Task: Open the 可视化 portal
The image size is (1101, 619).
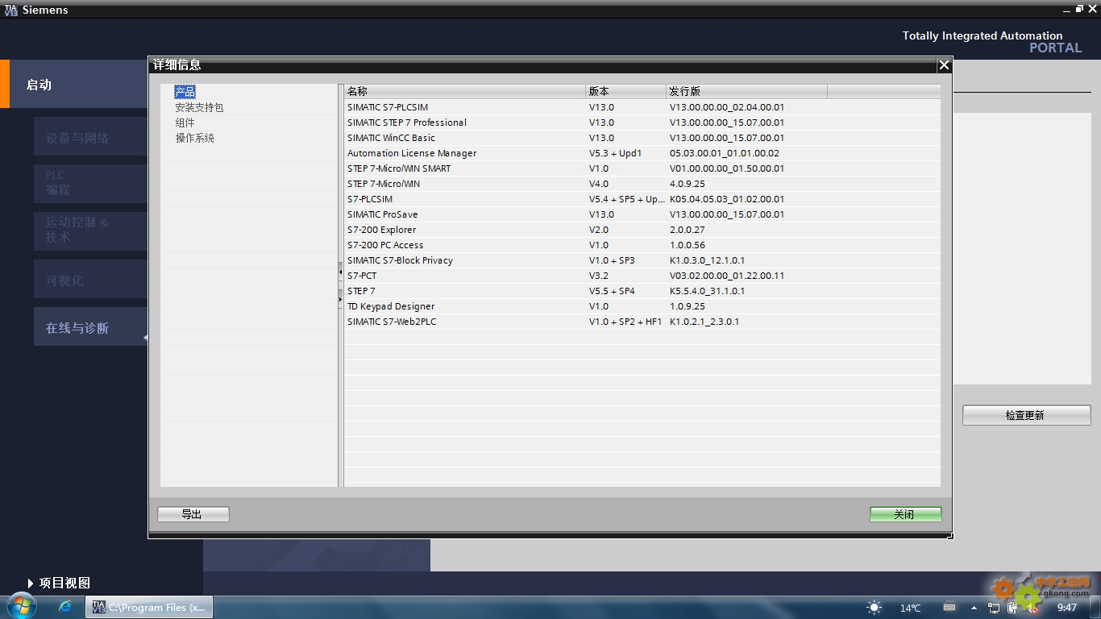Action: coord(90,280)
